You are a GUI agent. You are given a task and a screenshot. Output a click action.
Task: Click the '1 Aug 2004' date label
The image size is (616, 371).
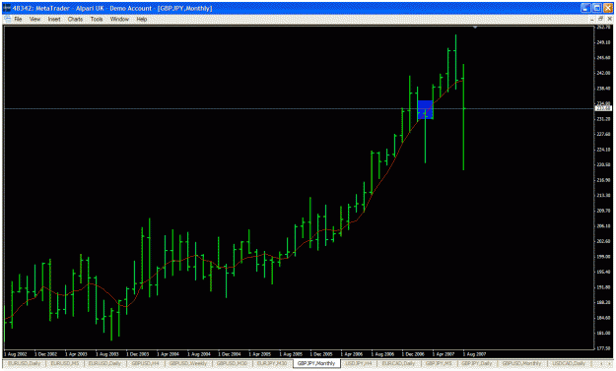point(199,354)
